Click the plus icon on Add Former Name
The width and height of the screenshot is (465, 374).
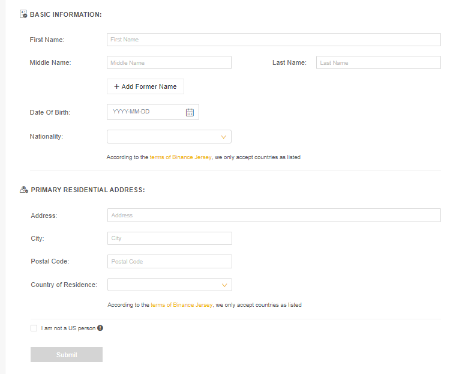[x=116, y=86]
